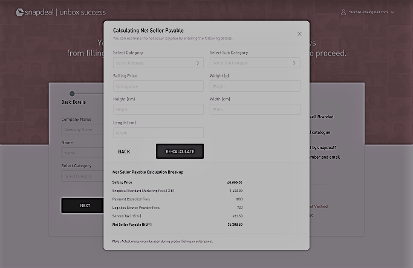Focus the Weight (g) input field
Viewport: 413px width, 268px height.
click(x=255, y=86)
